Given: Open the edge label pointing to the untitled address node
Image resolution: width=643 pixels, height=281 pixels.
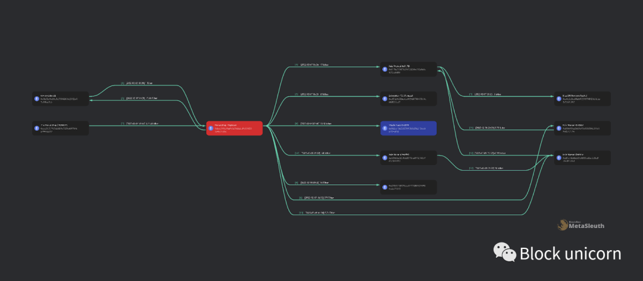Looking at the screenshot, I should coord(311,182).
